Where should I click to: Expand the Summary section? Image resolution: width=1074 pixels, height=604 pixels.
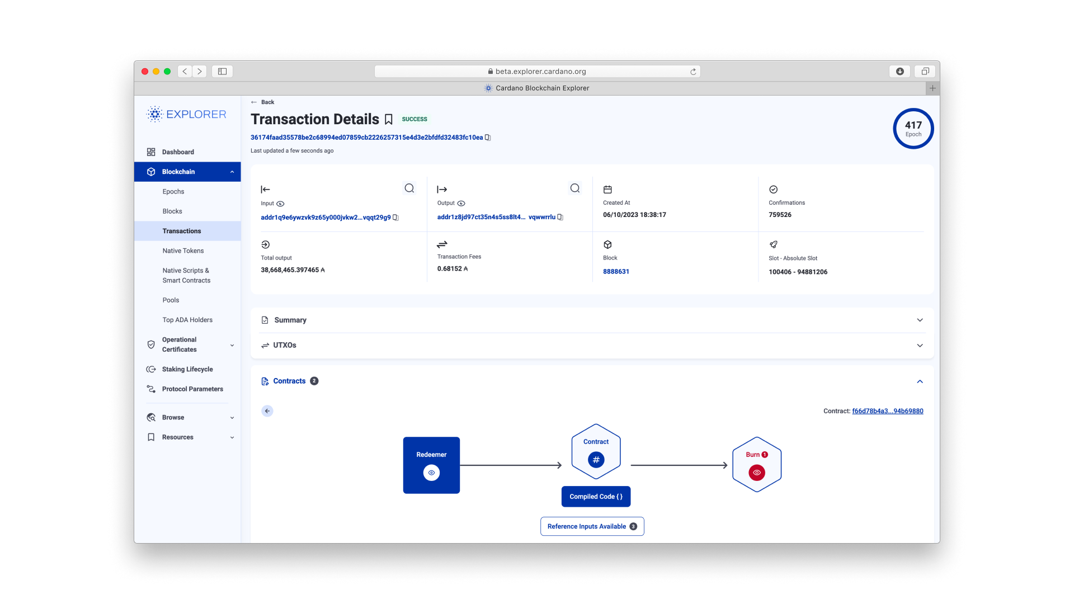920,320
